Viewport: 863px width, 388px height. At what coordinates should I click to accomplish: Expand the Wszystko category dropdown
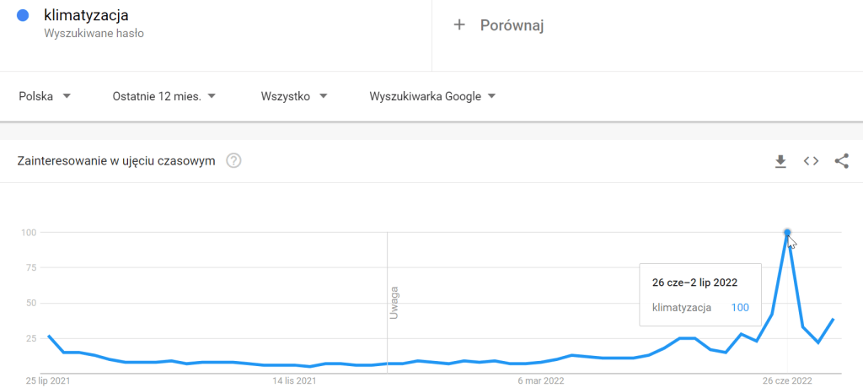click(294, 96)
